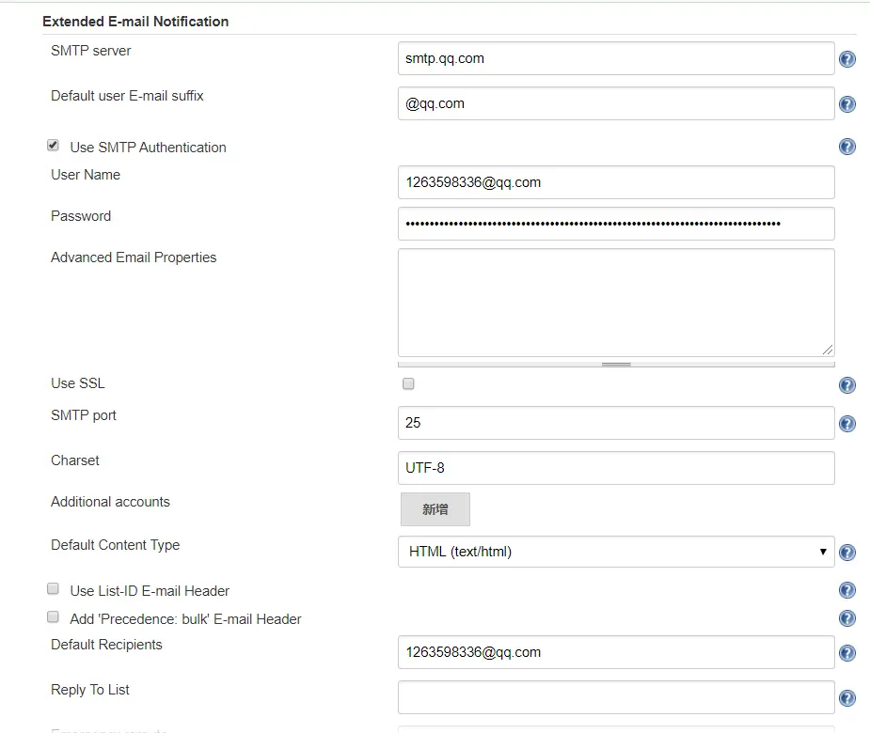870x733 pixels.
Task: Enable the Use SSL checkbox
Action: [x=408, y=383]
